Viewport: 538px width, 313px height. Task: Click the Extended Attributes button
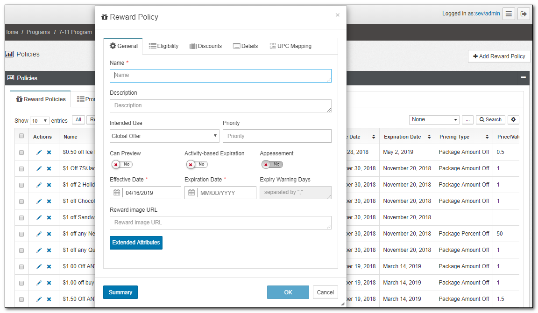(x=136, y=243)
